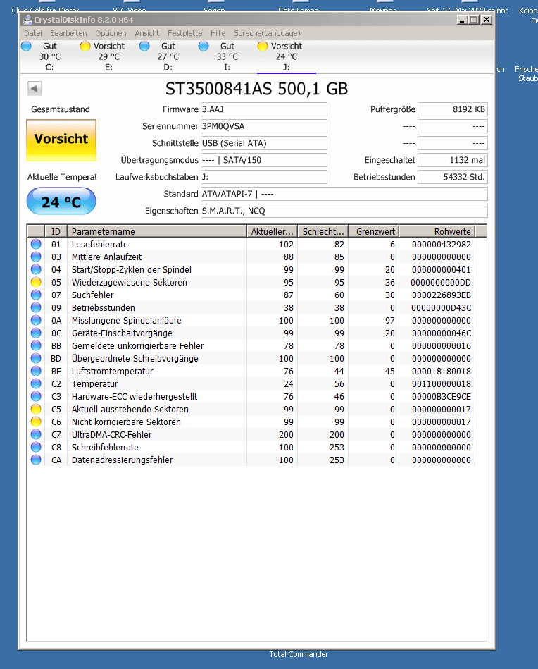This screenshot has width=538, height=669.
Task: Select drive C: tab at 30 °C
Action: 49,56
